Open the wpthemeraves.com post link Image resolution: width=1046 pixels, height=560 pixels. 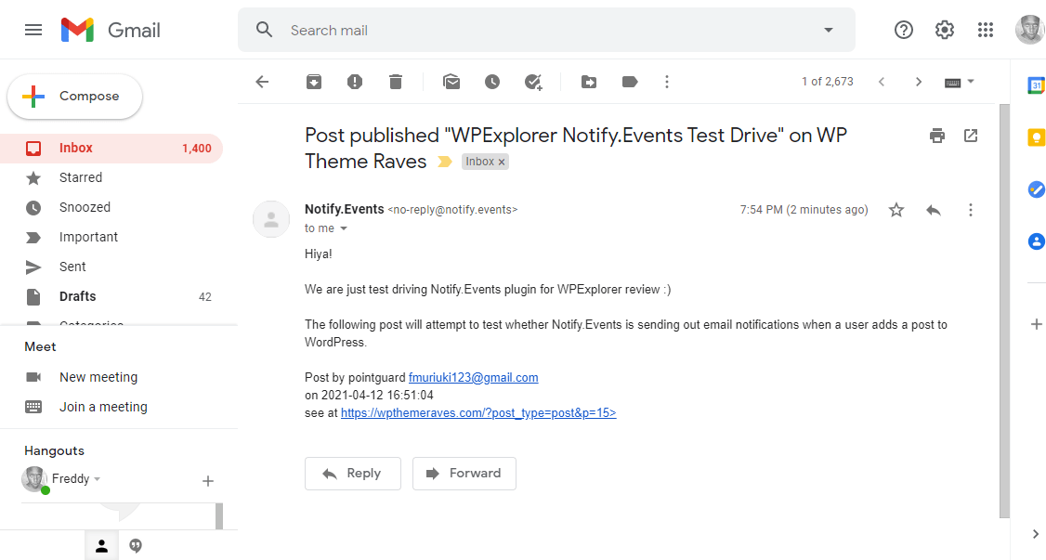pyautogui.click(x=478, y=413)
